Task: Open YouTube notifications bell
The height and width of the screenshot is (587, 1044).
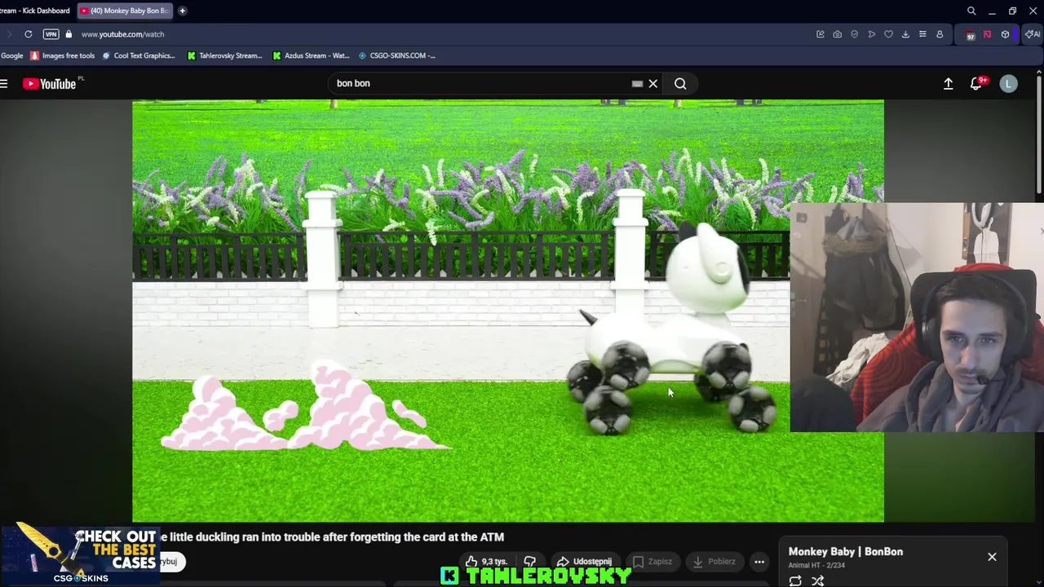Action: [x=976, y=83]
